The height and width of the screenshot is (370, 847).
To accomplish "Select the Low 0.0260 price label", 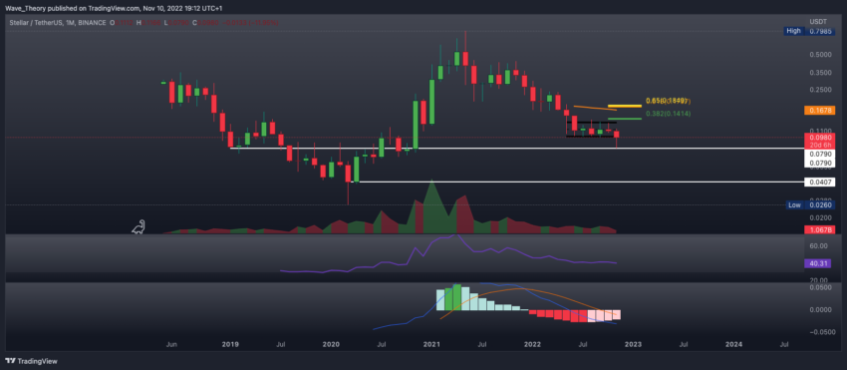I will tap(809, 205).
